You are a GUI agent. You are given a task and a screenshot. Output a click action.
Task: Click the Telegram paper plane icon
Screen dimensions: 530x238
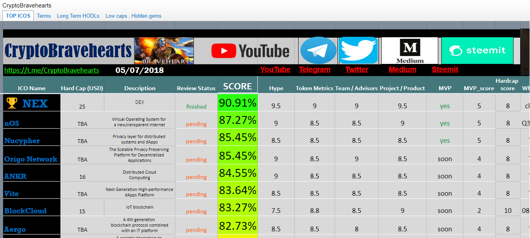tap(318, 51)
